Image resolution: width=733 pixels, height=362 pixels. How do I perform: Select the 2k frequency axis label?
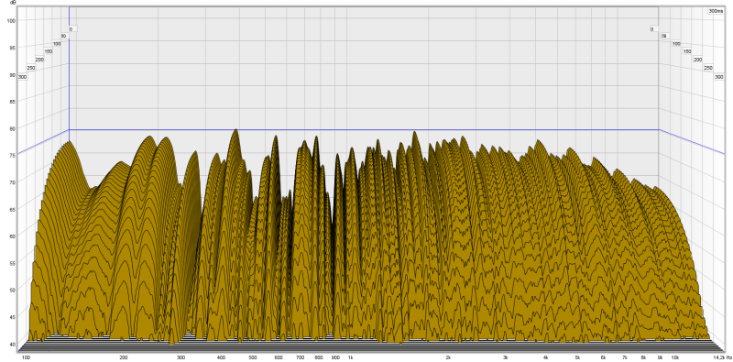pos(448,357)
